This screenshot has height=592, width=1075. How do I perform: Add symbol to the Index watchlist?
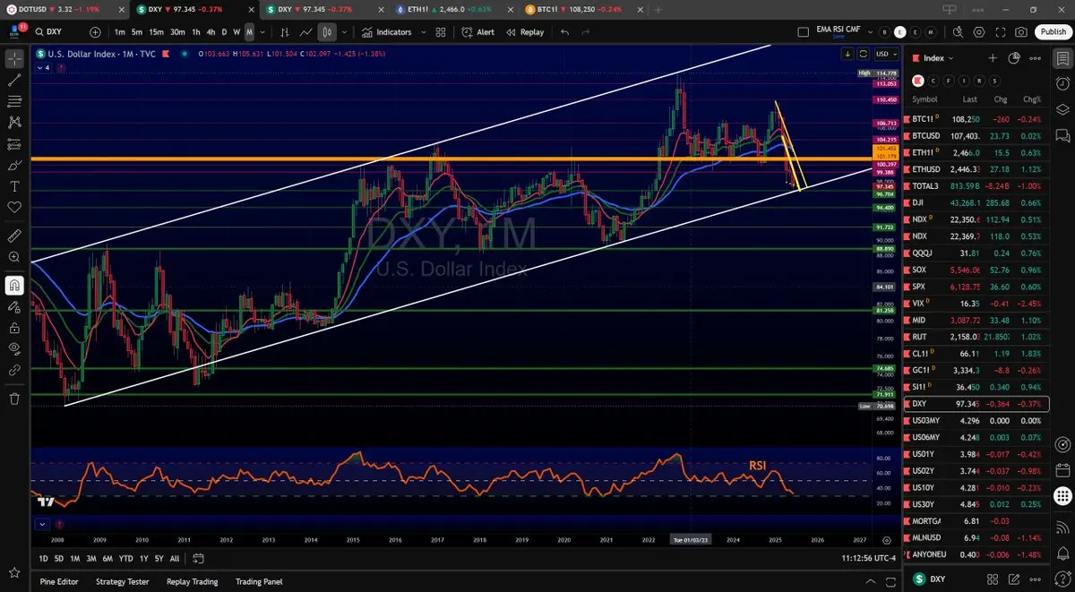click(x=993, y=58)
